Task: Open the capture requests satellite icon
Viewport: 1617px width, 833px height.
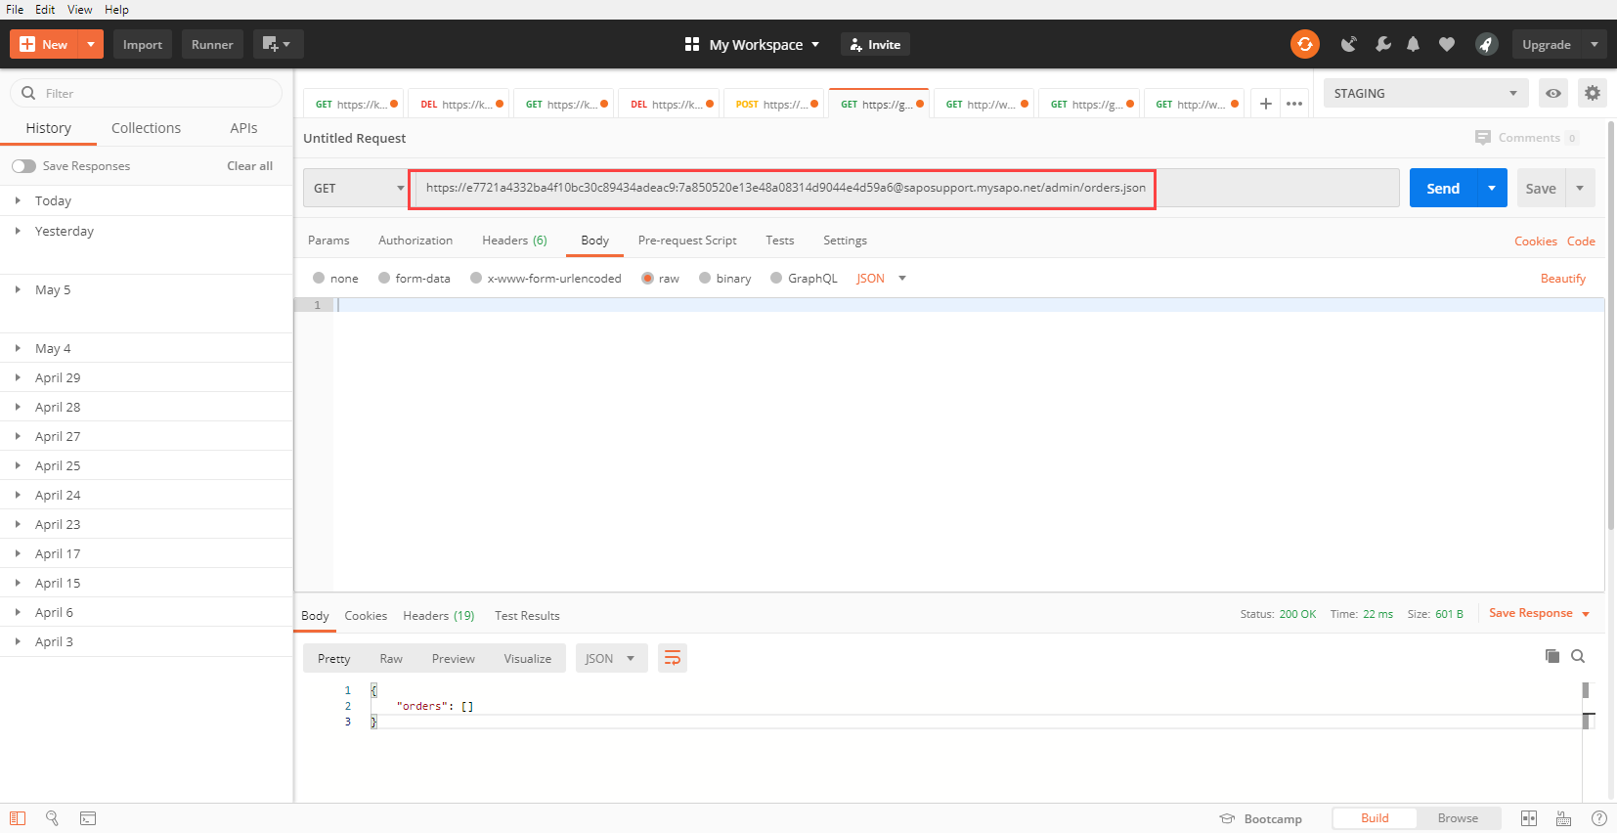Action: 1349,44
